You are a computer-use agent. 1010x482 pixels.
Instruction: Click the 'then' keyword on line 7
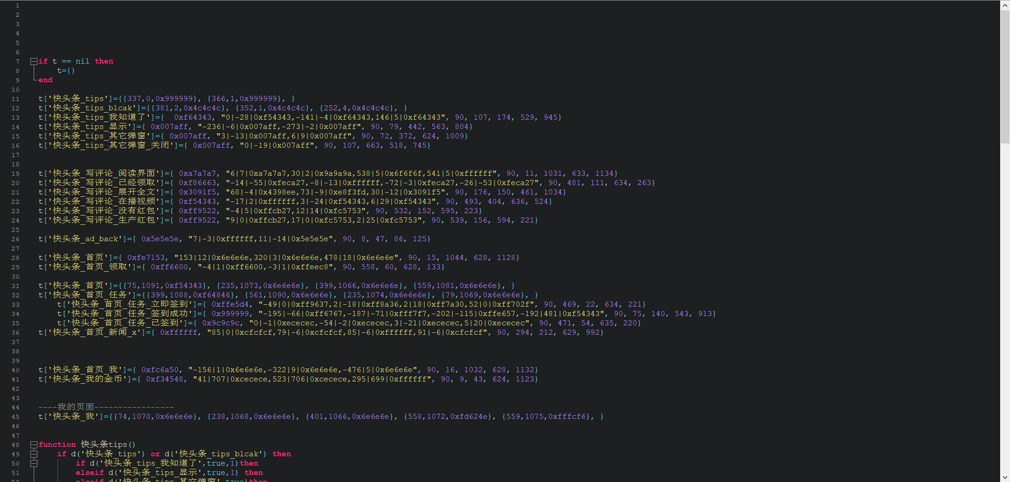[104, 61]
